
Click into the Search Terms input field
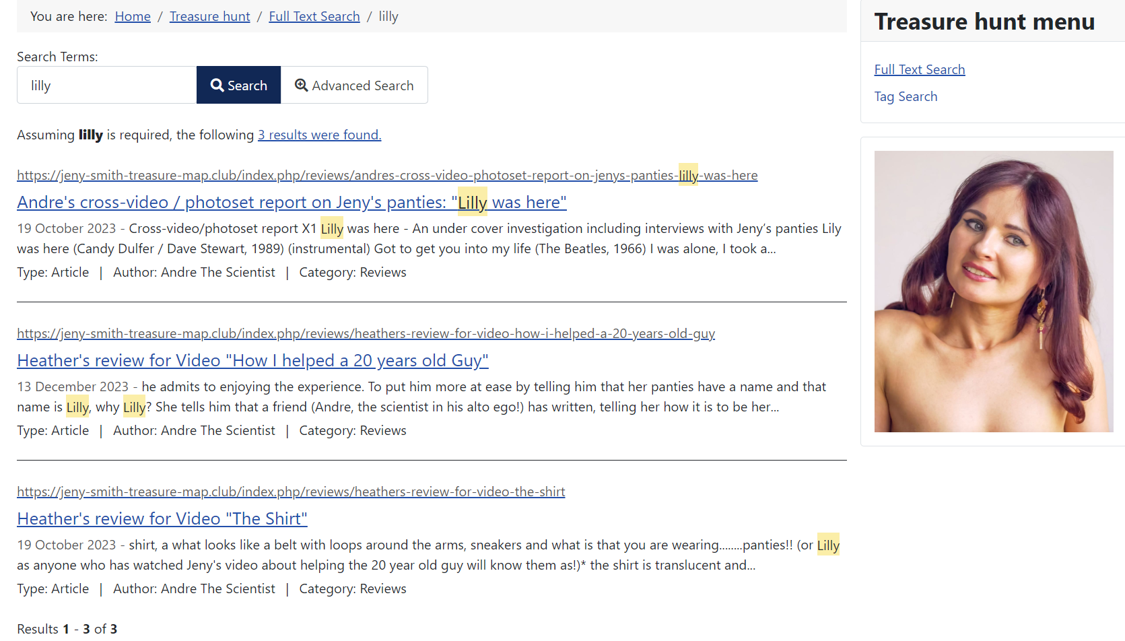(106, 86)
